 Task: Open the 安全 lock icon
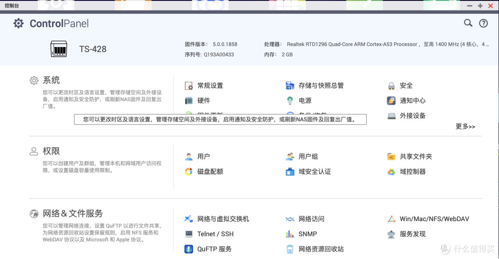pos(391,85)
